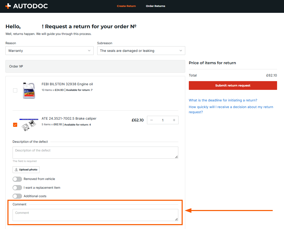Open the Create Return tab
This screenshot has height=229, width=284.
point(126,6)
